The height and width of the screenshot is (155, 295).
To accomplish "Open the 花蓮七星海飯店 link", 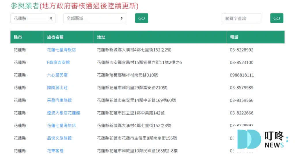I will 61,50.
